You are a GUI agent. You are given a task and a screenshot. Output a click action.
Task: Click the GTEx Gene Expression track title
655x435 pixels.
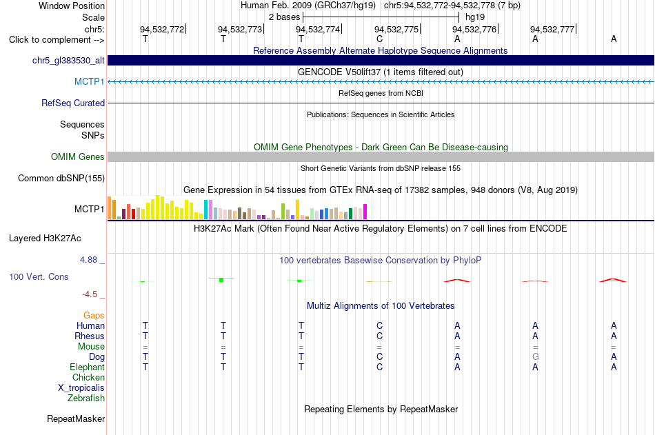click(x=380, y=190)
